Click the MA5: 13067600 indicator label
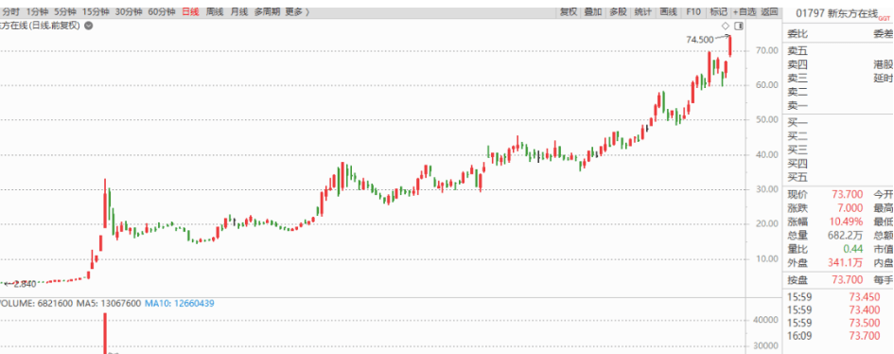The height and width of the screenshot is (354, 894). click(x=109, y=303)
